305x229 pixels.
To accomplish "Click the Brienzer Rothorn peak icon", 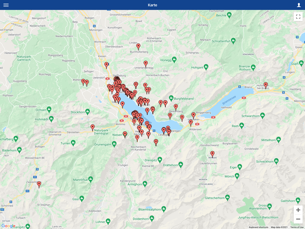I will pyautogui.click(x=253, y=67).
